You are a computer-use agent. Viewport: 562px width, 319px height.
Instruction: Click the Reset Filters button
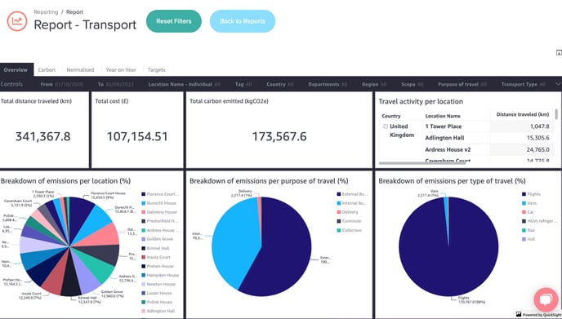click(174, 21)
